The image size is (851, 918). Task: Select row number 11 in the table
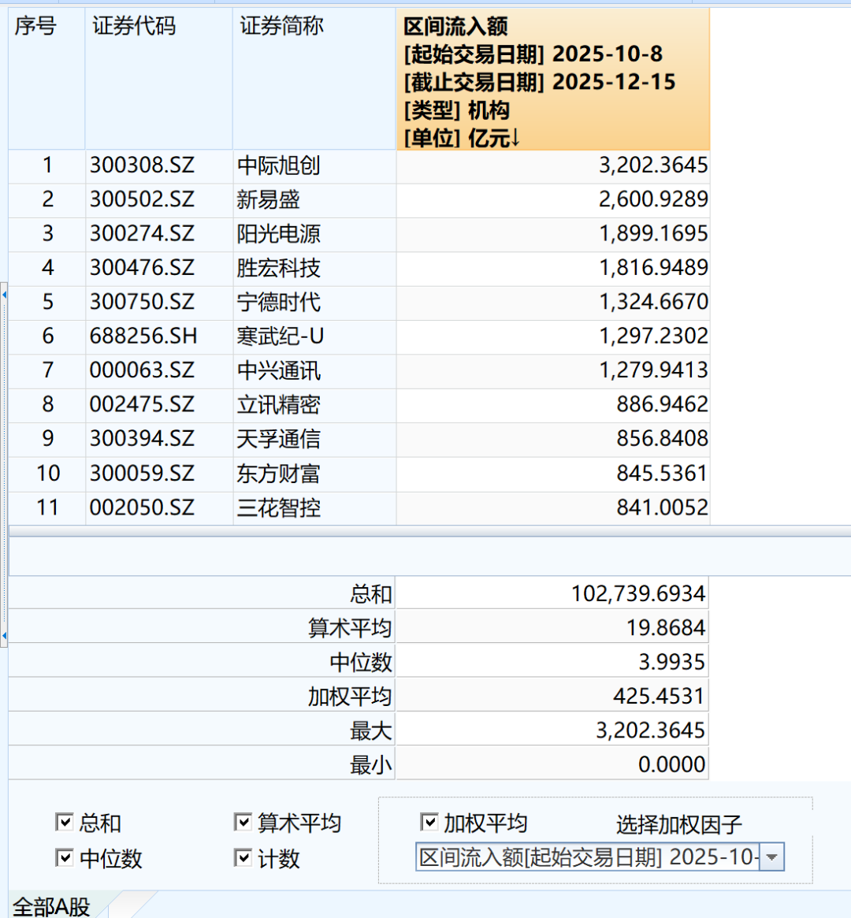click(x=47, y=507)
